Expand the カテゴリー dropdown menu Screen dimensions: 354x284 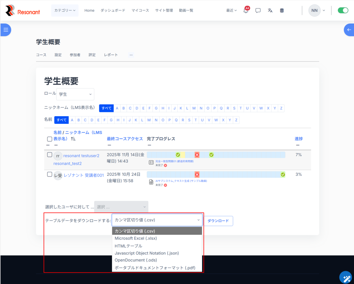pos(65,10)
